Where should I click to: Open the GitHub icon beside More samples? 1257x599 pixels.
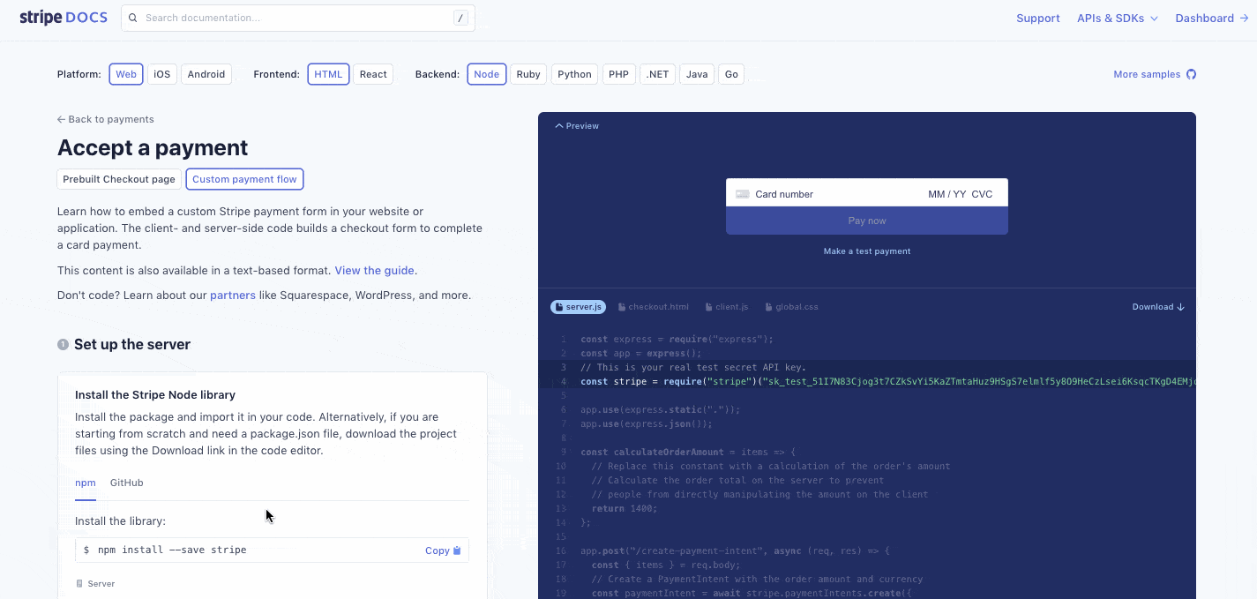tap(1191, 74)
